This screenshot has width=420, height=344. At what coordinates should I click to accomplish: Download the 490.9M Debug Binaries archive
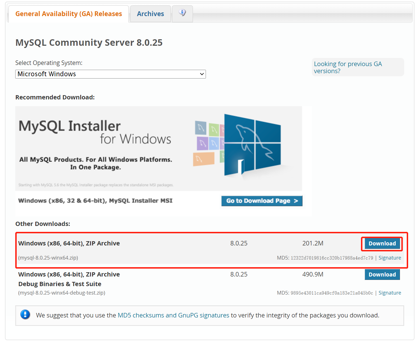pos(382,275)
